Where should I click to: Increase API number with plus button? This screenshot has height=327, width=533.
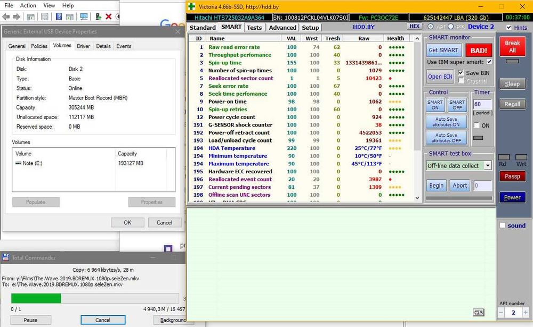click(526, 313)
